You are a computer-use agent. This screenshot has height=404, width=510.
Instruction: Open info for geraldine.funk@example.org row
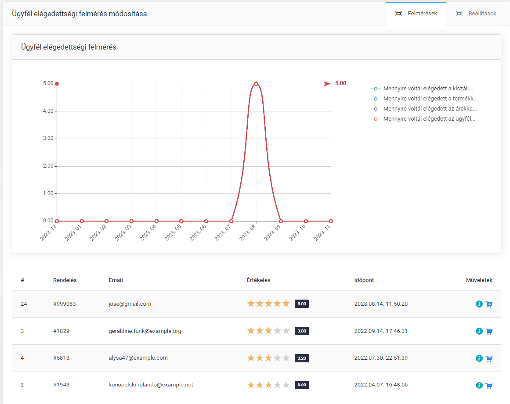(x=479, y=331)
